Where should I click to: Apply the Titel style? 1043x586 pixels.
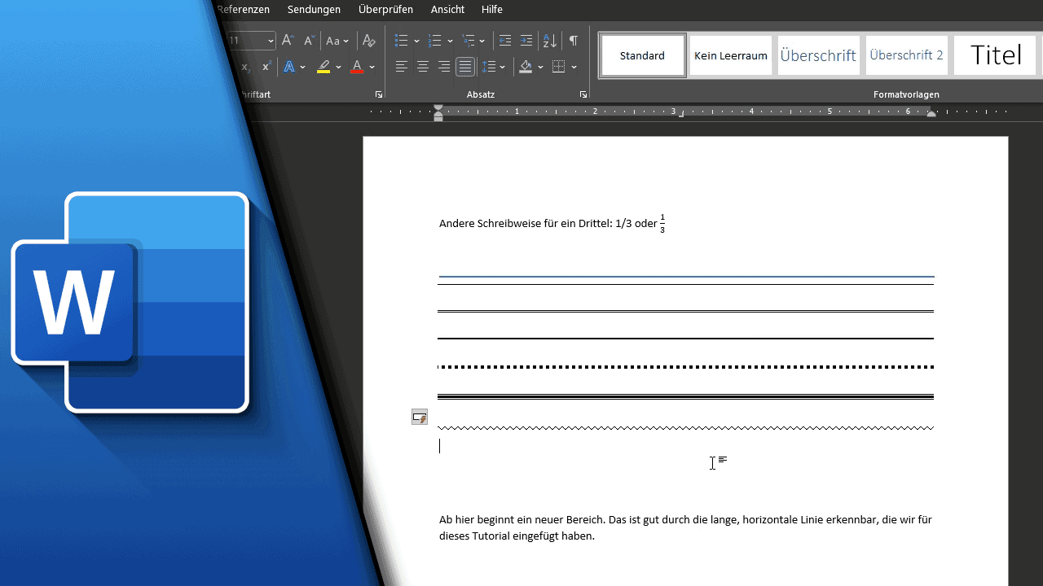(x=995, y=55)
